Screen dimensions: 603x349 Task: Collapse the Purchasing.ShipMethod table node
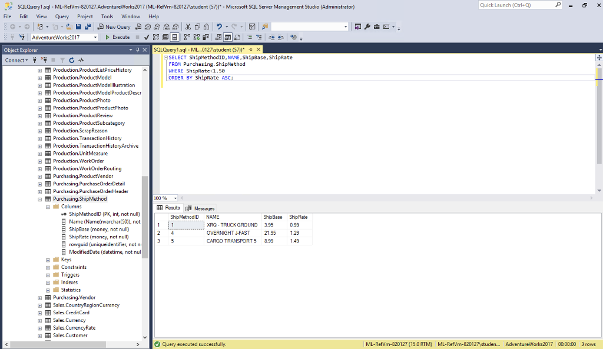(x=40, y=199)
